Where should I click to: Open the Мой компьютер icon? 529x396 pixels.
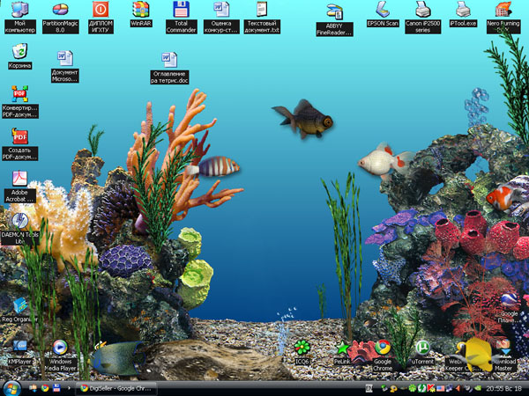[x=19, y=10]
